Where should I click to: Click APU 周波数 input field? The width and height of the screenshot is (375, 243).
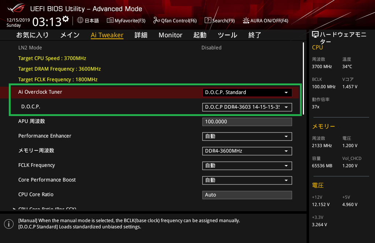(x=247, y=121)
